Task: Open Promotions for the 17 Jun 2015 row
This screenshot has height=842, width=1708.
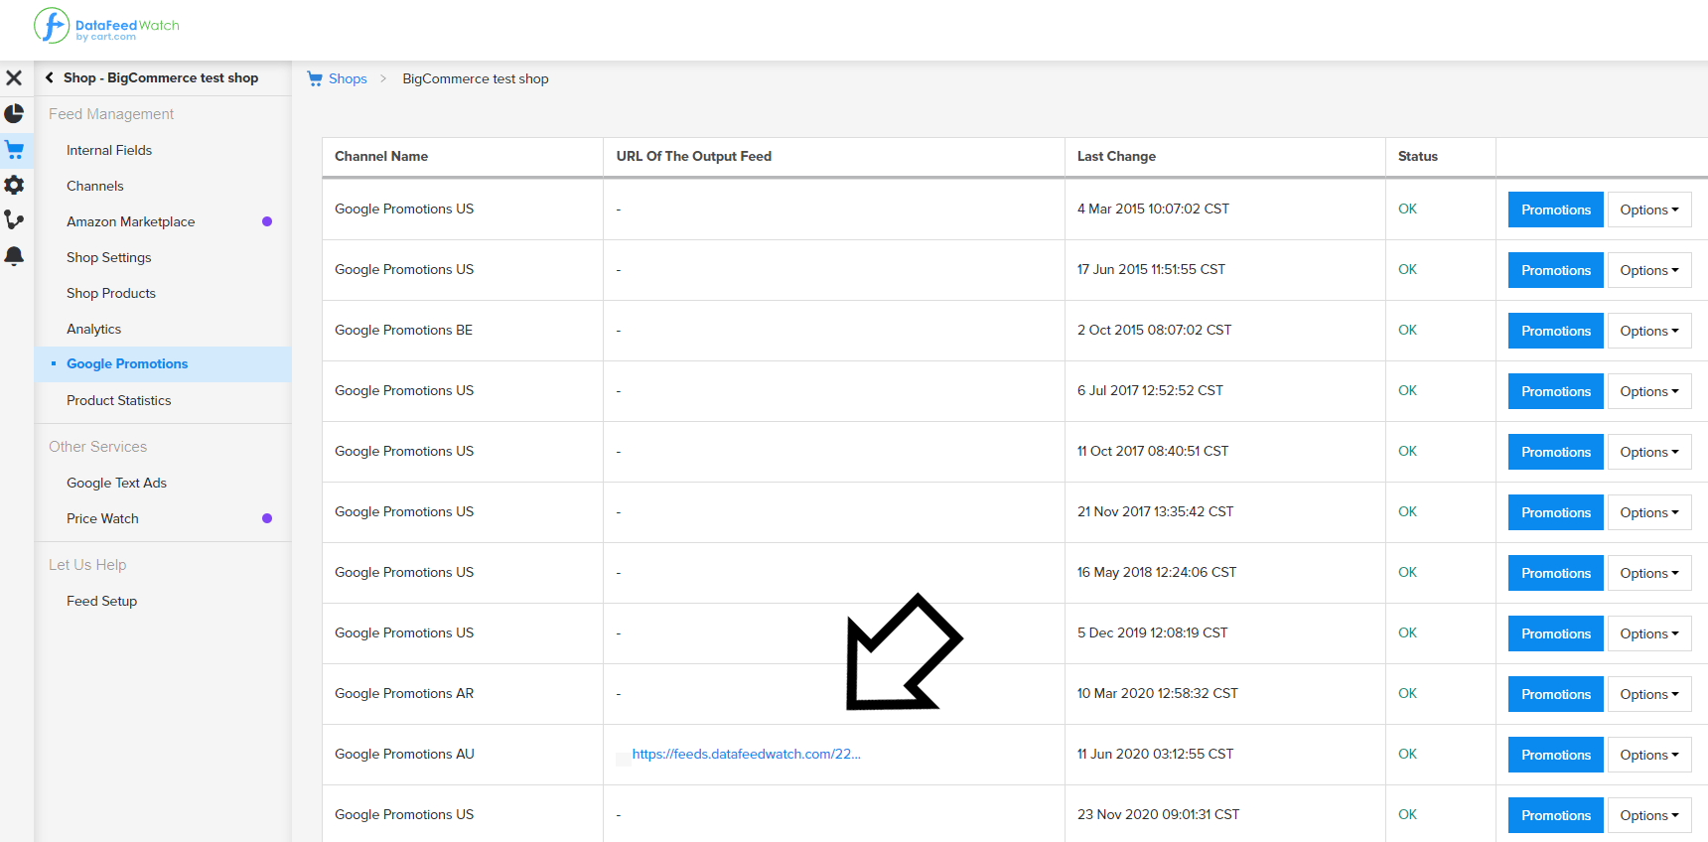Action: point(1556,270)
